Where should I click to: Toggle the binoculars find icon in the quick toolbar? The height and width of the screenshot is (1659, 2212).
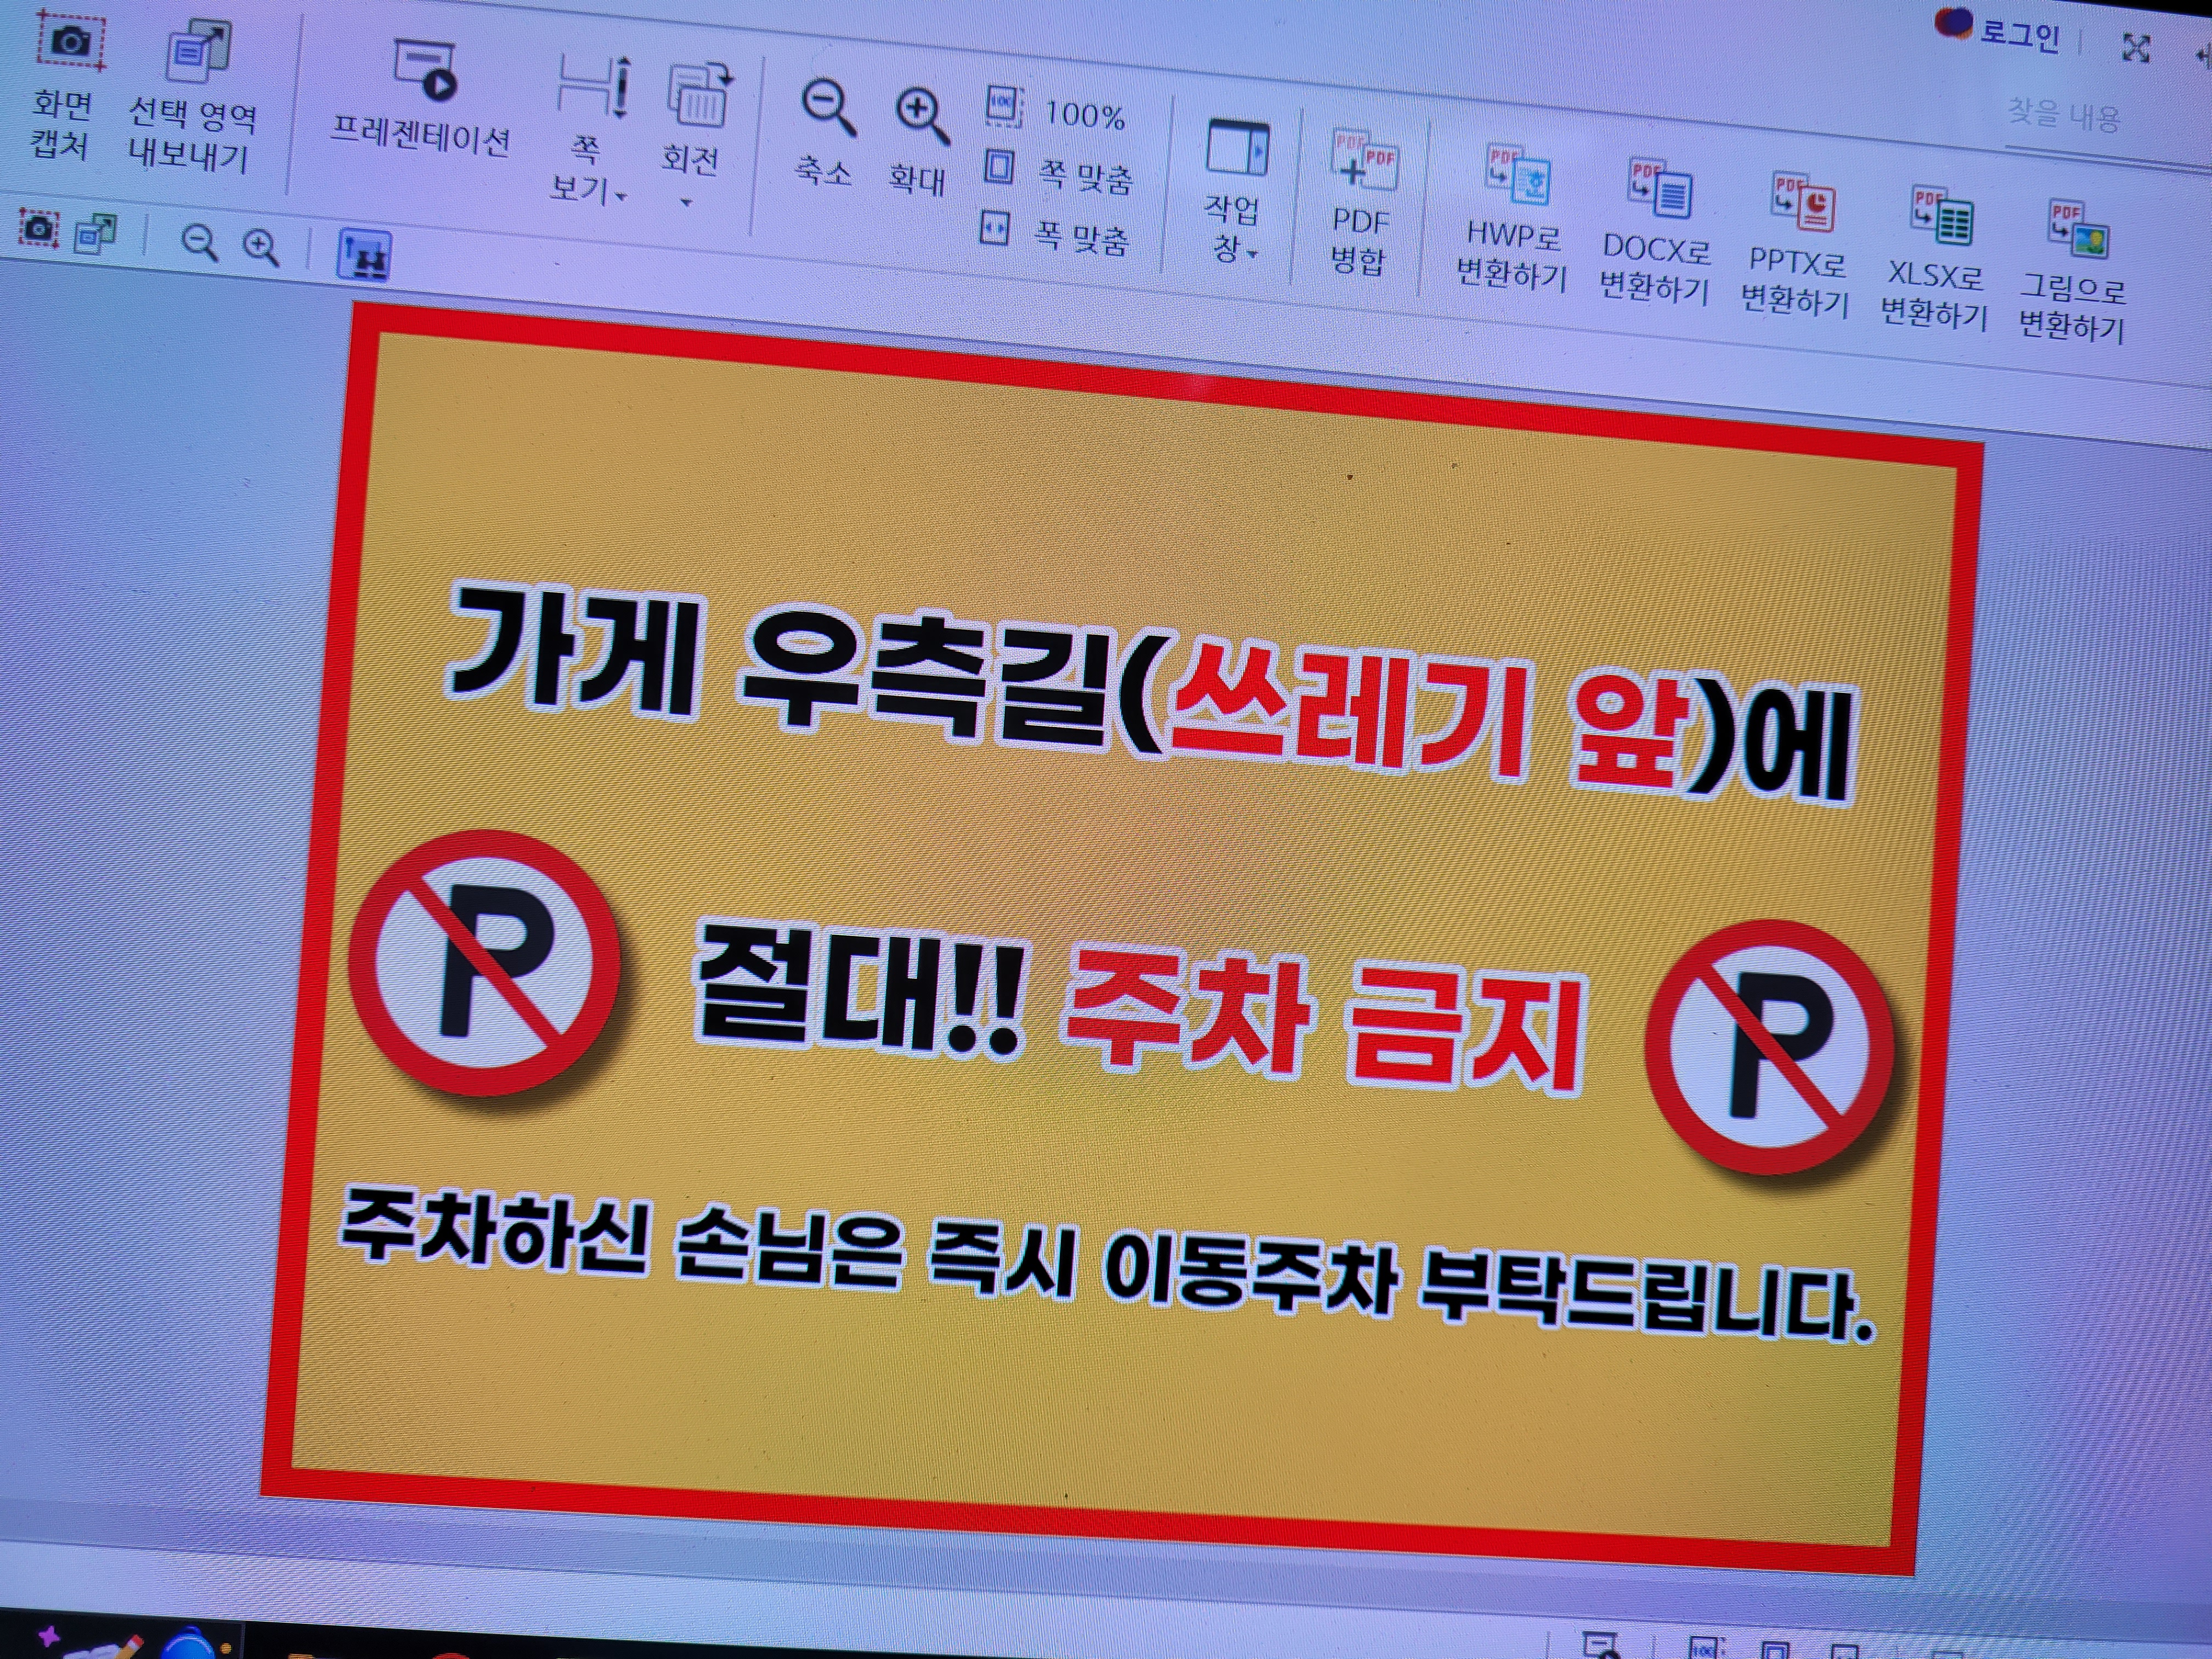[364, 255]
